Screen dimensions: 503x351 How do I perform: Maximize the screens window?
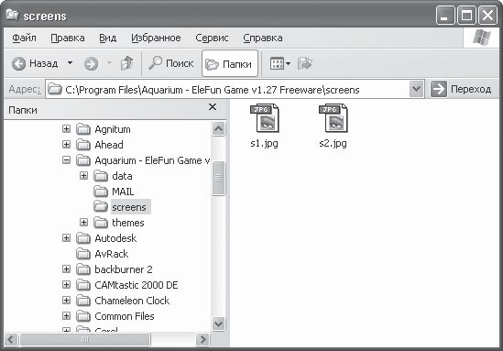(466, 15)
